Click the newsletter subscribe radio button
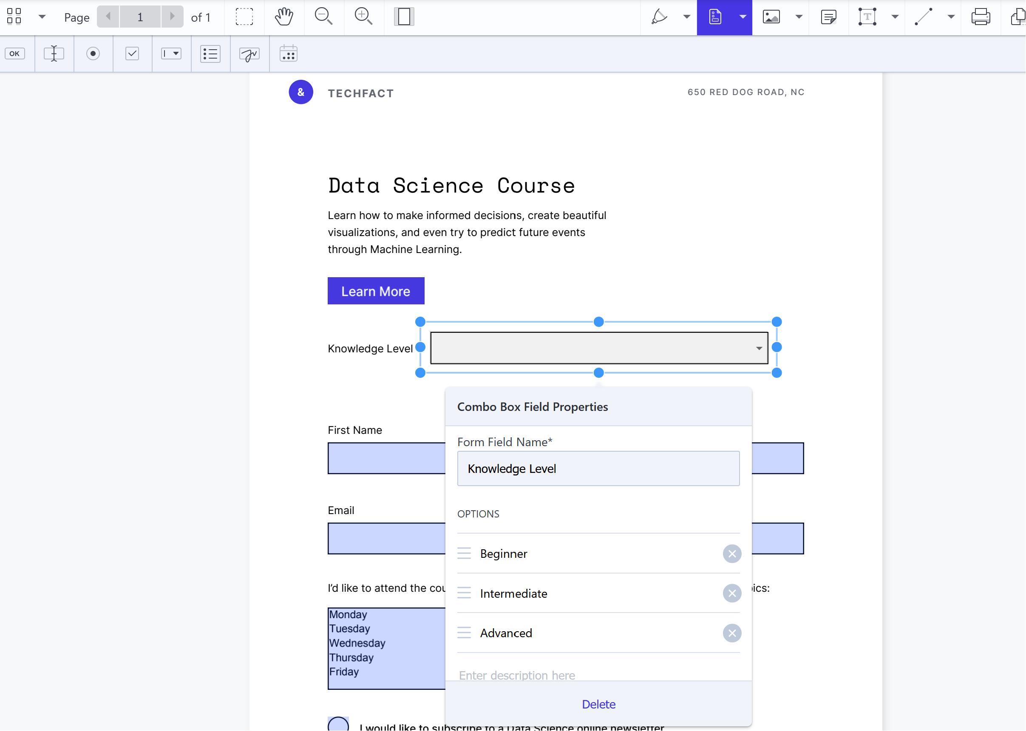 point(338,724)
